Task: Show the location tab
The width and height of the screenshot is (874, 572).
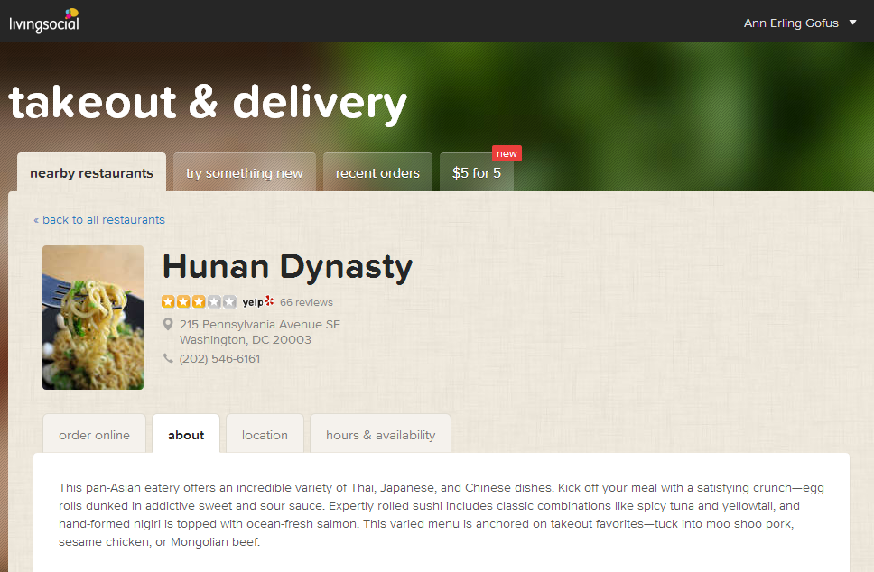Action: [265, 435]
